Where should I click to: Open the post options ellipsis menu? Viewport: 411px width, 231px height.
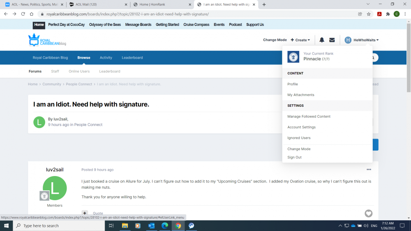click(x=369, y=169)
